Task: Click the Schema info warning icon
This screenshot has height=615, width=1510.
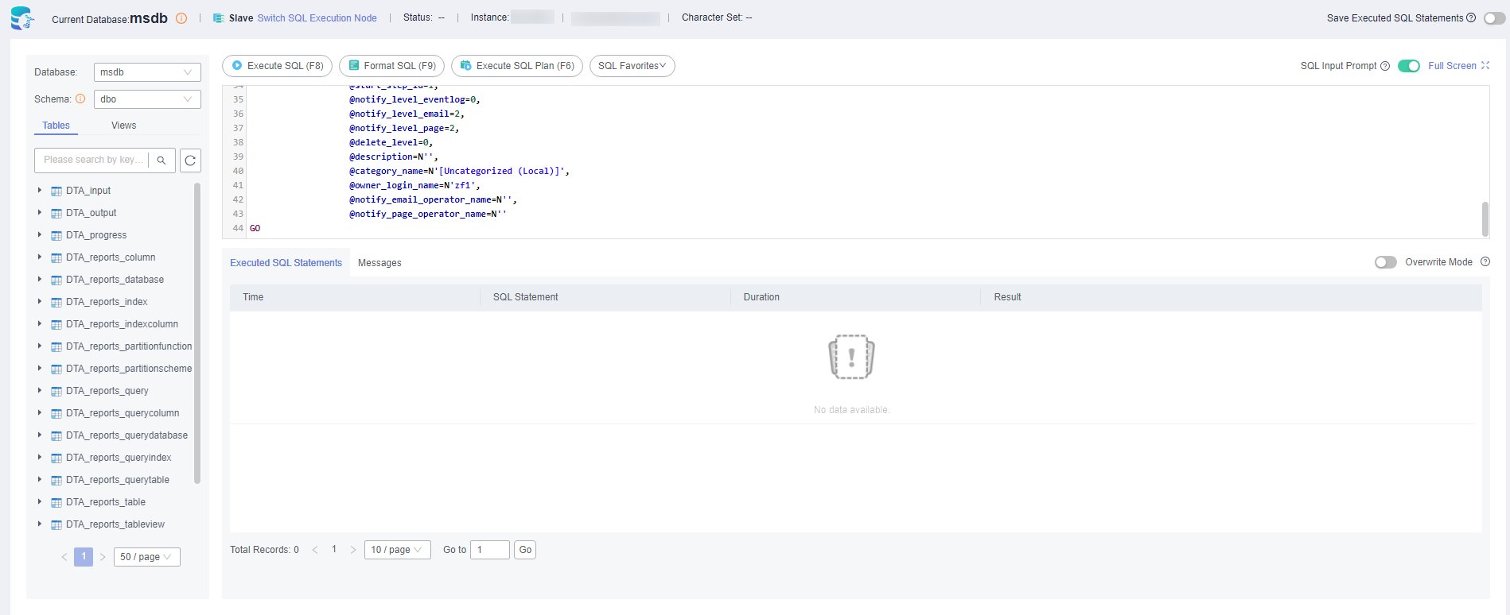Action: (80, 99)
